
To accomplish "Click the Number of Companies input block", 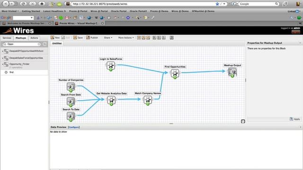I will pos(71,87).
